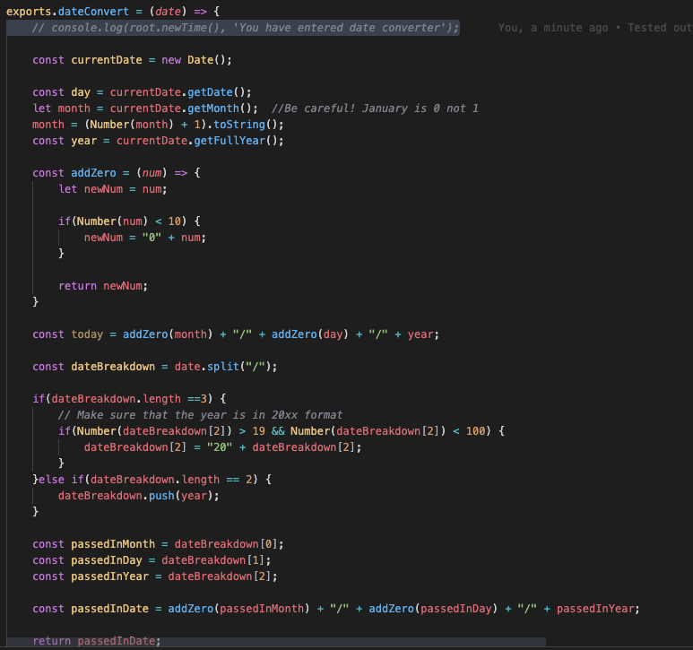The image size is (693, 650).
Task: Click the horizontal scrollbar at the bottom
Action: tap(276, 642)
